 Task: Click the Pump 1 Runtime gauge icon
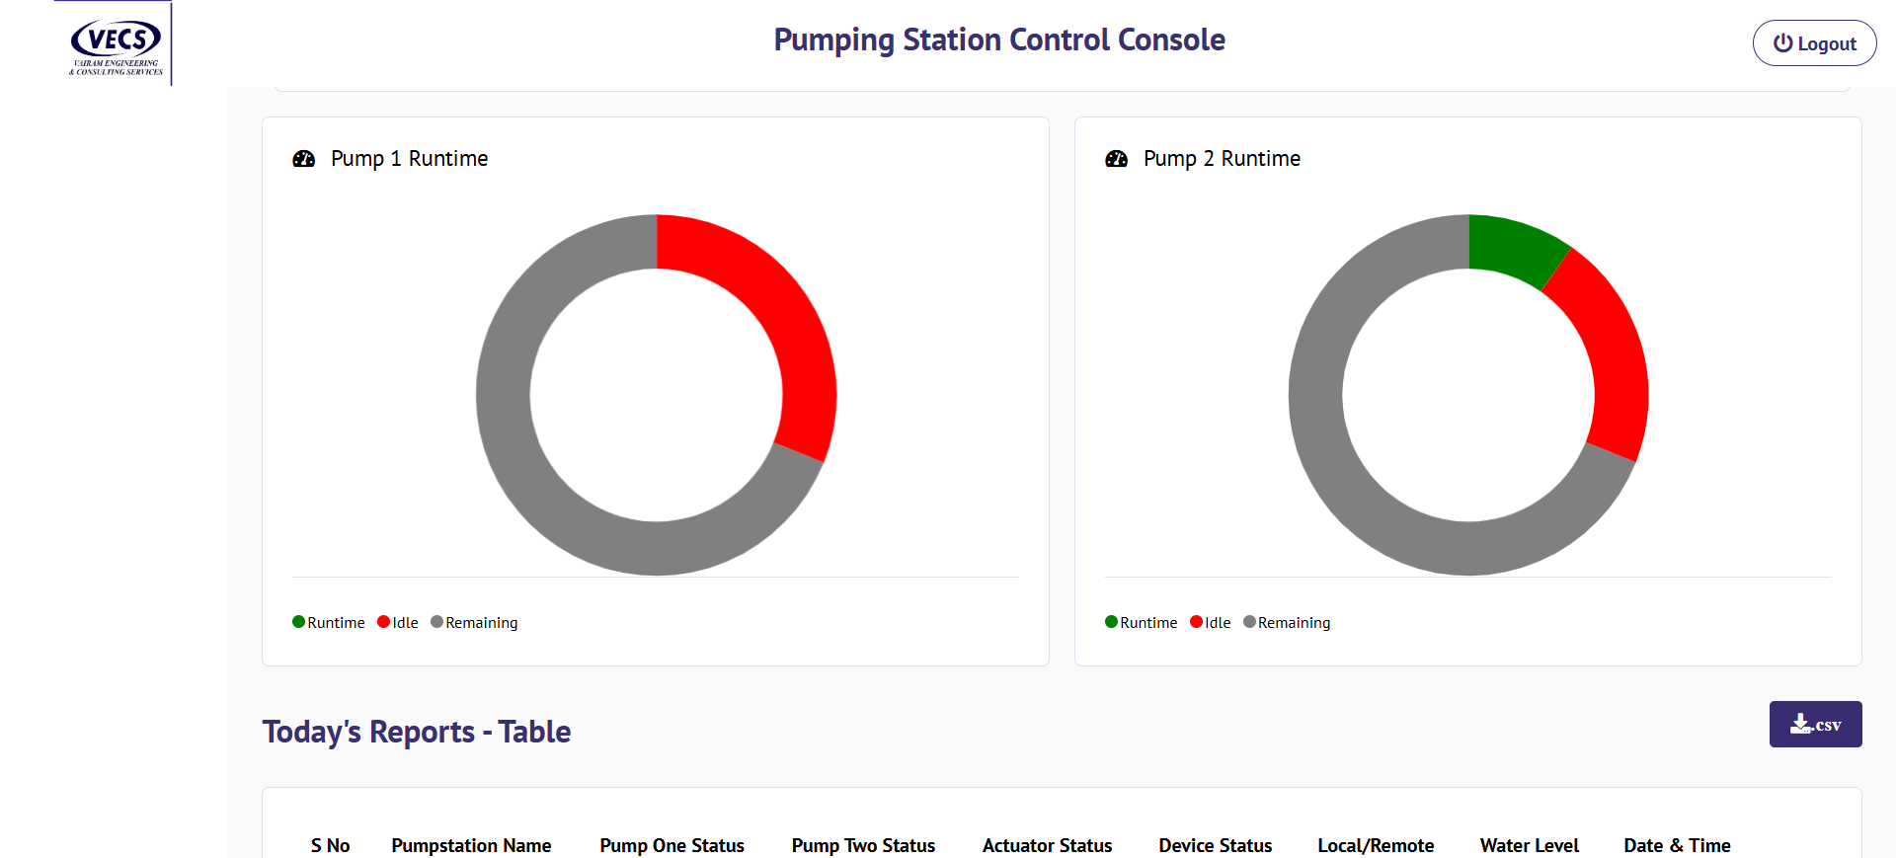point(303,159)
